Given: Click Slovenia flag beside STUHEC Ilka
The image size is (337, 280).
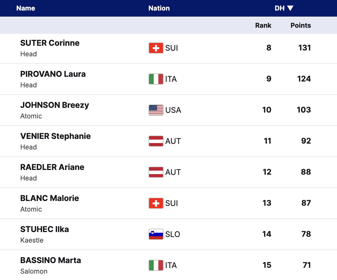Looking at the screenshot, I should [x=156, y=234].
